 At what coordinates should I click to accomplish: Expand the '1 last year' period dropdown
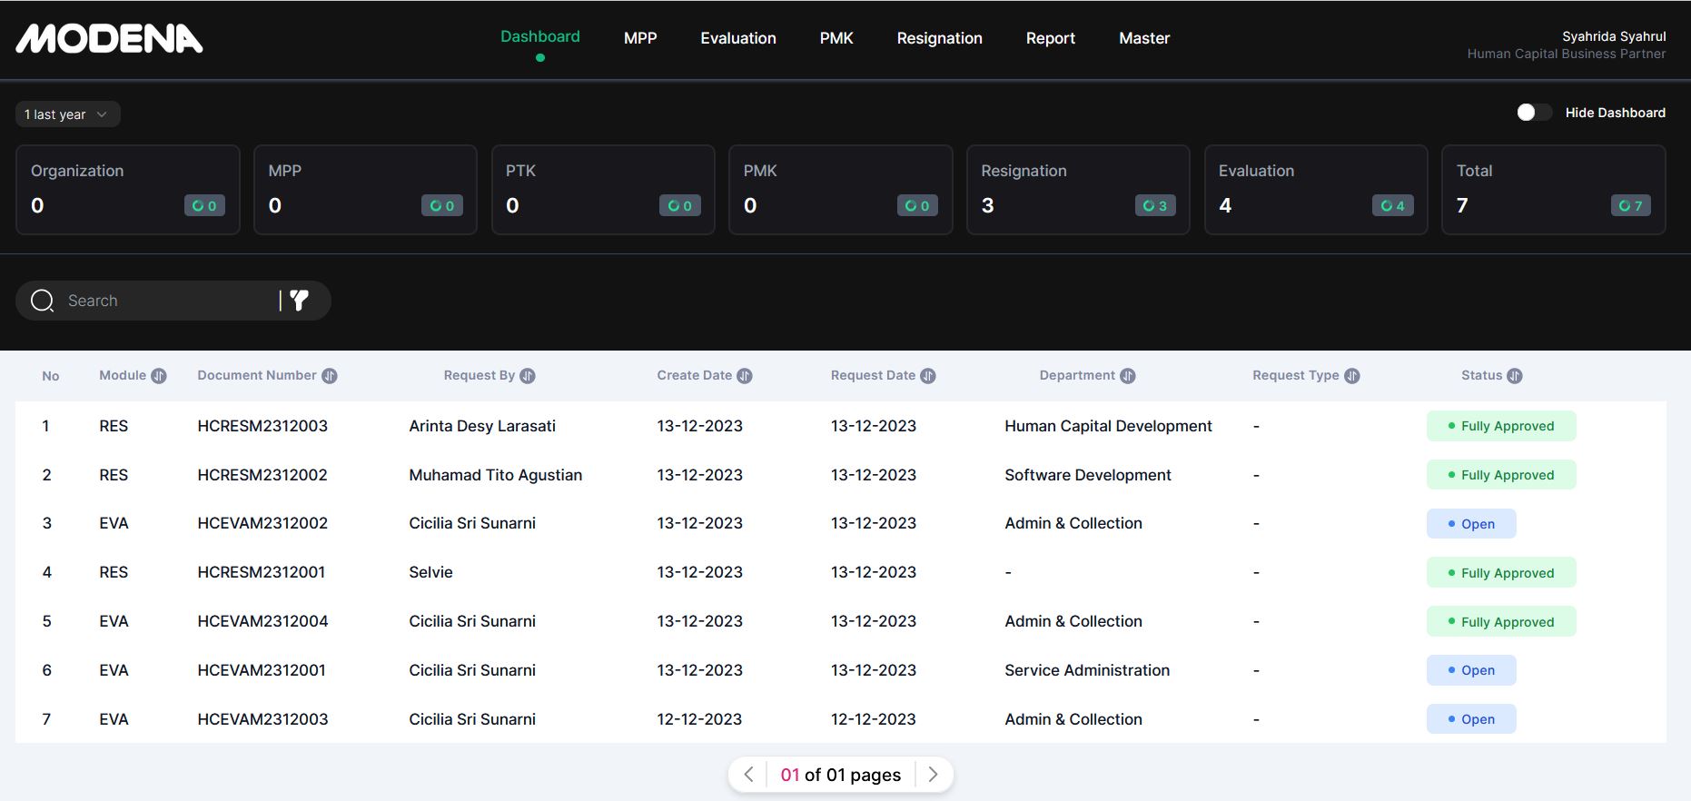coord(67,114)
